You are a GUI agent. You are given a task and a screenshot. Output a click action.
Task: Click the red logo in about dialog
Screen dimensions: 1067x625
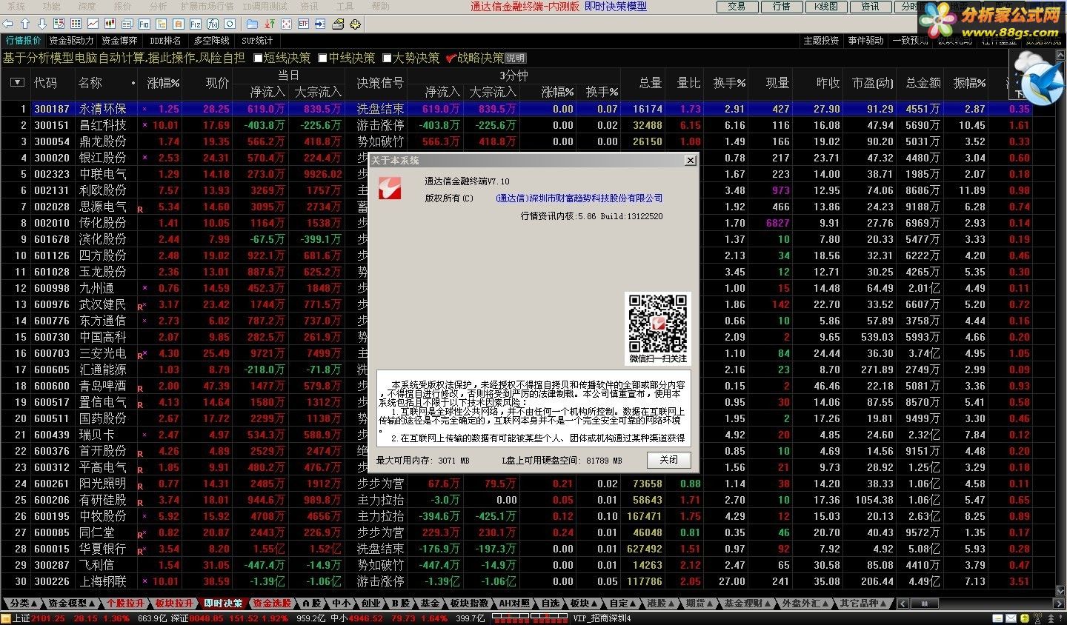coord(390,188)
